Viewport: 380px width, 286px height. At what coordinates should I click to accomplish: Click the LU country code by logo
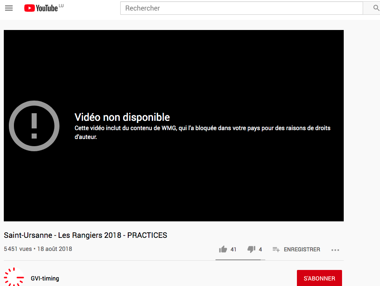61,5
